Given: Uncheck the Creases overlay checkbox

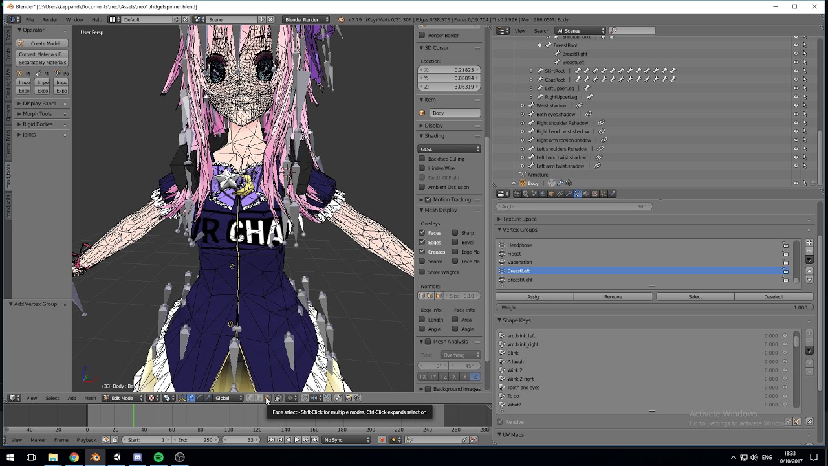Looking at the screenshot, I should (422, 252).
